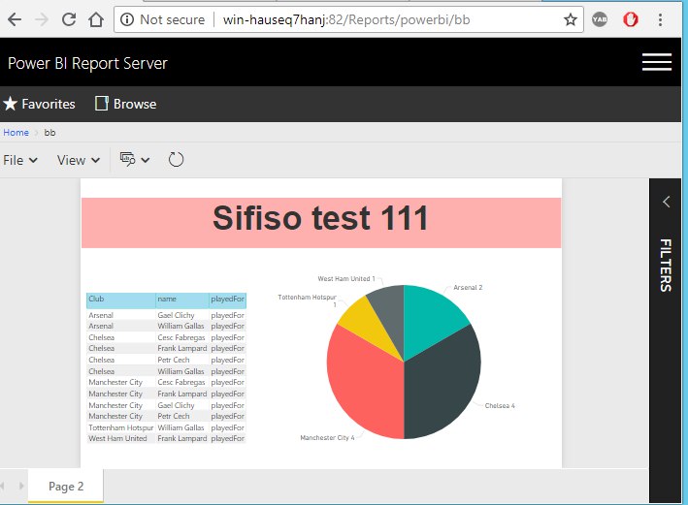Click the 'Manchester City 4' pie label
688x505 pixels.
(x=327, y=437)
